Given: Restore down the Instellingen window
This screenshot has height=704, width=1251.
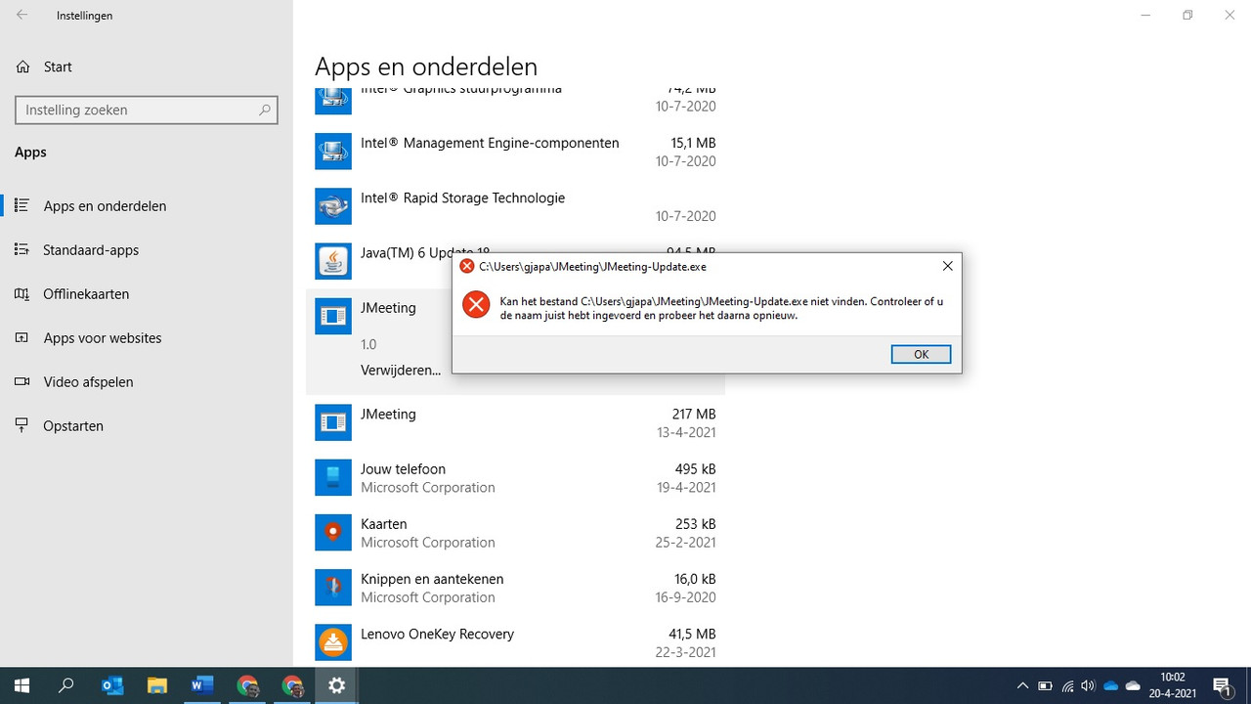Looking at the screenshot, I should click(1187, 16).
